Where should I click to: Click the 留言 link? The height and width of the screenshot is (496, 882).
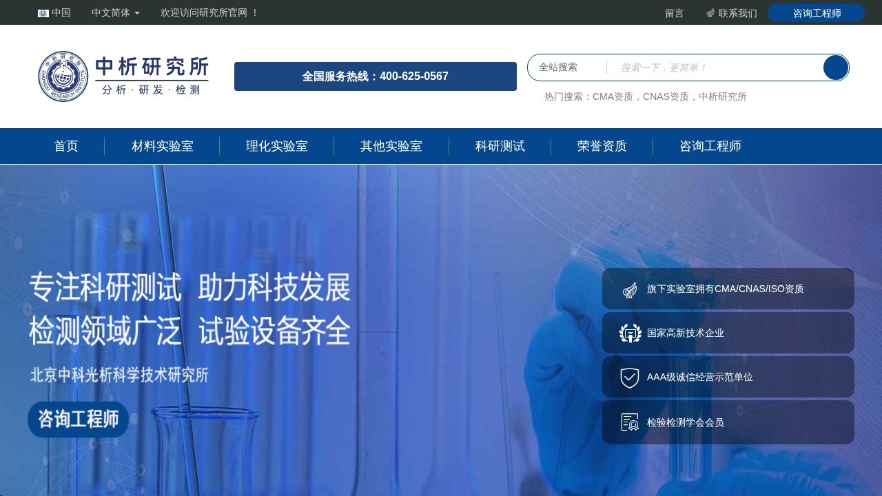(675, 13)
